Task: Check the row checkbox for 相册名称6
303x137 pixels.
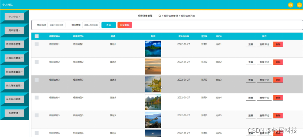Action: pyautogui.click(x=37, y=133)
